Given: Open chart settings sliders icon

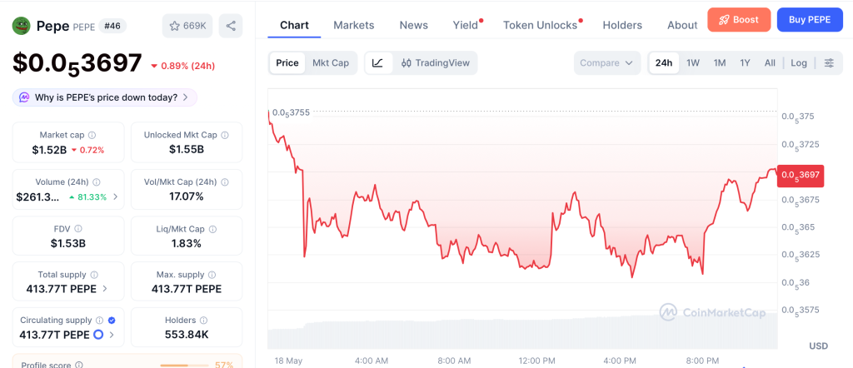Looking at the screenshot, I should (829, 63).
